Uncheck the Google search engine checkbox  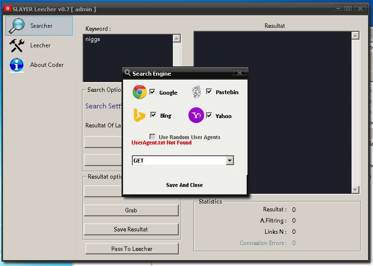pyautogui.click(x=152, y=92)
